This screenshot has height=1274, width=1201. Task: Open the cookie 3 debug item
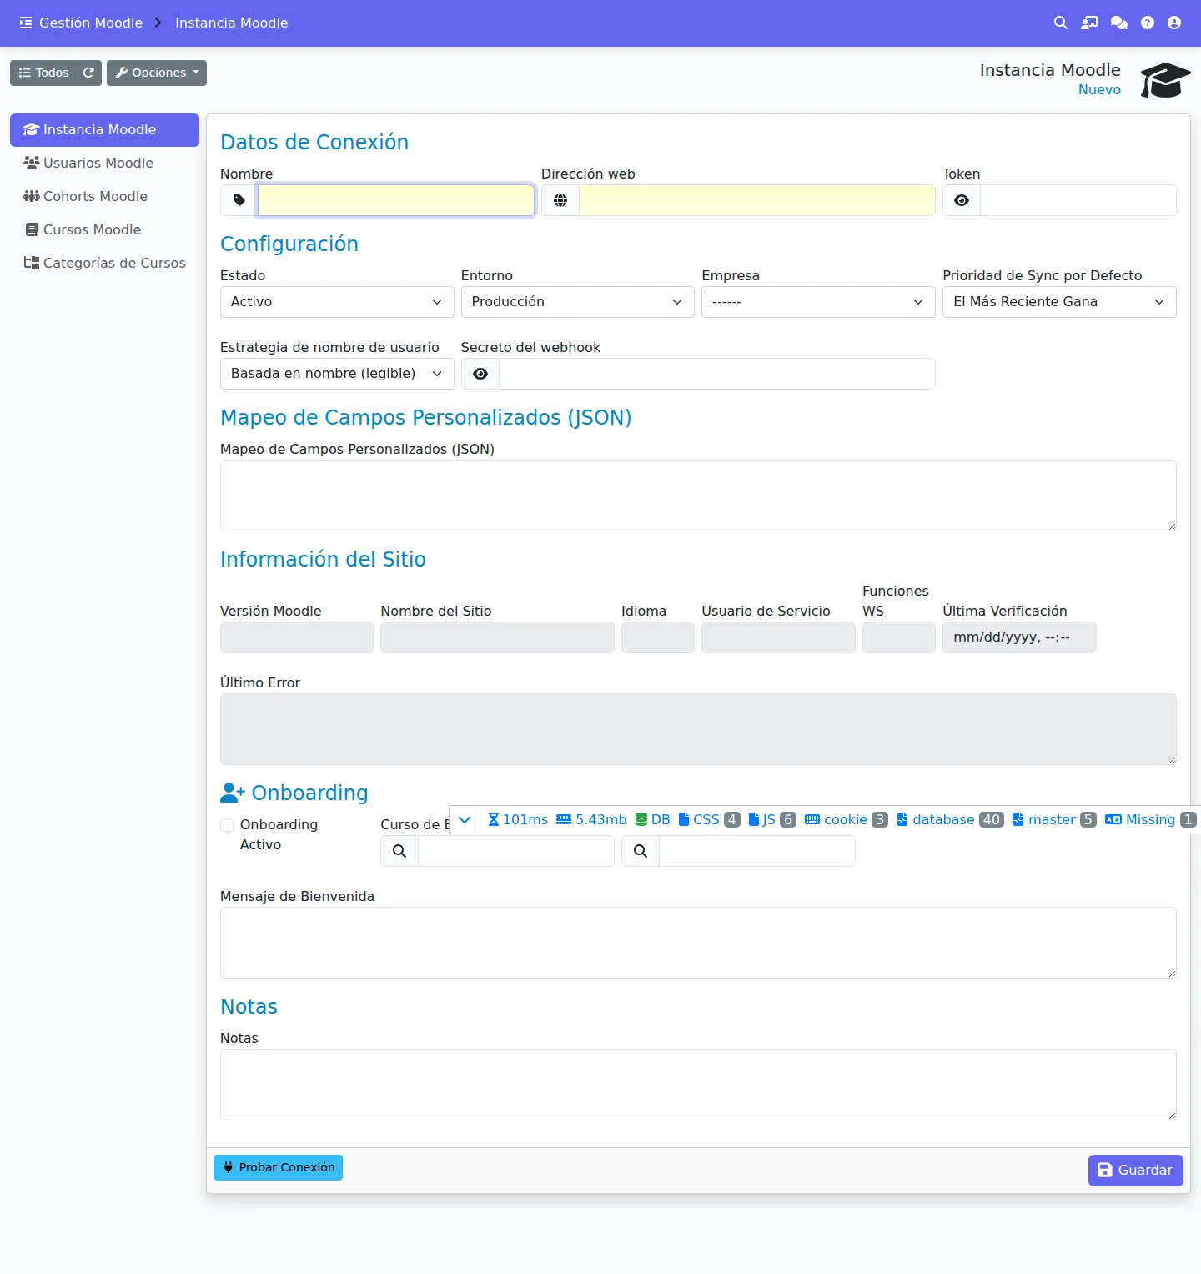tap(847, 819)
